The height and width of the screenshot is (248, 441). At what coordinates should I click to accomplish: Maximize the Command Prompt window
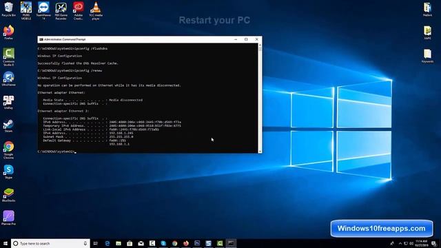point(246,40)
